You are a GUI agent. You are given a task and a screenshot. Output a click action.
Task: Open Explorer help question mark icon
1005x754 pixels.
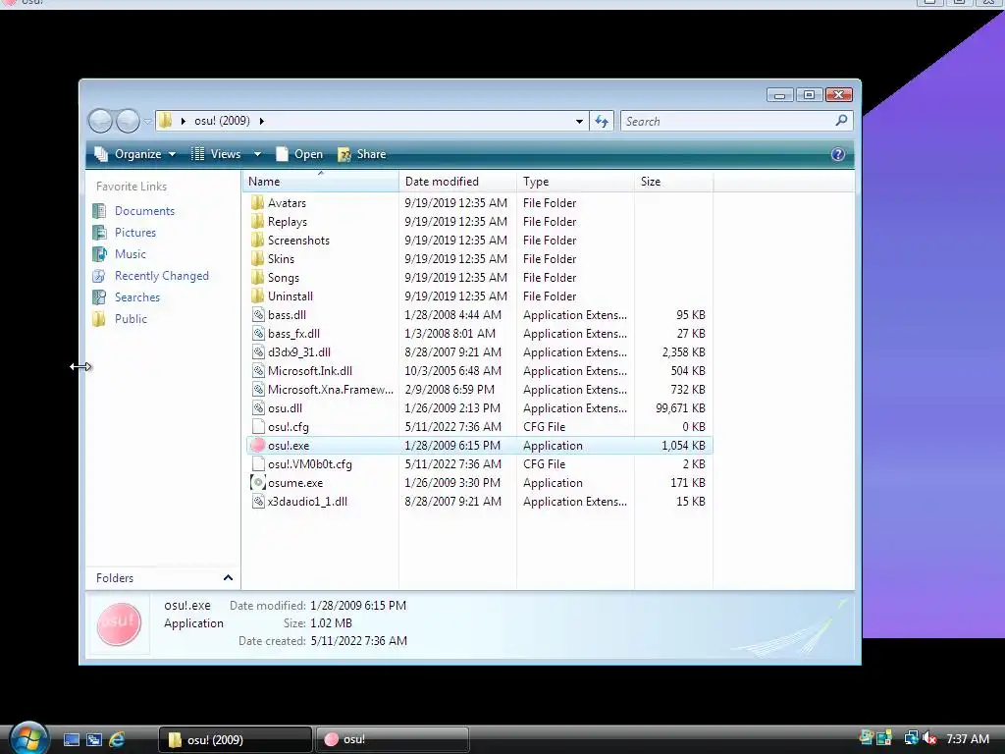point(838,154)
